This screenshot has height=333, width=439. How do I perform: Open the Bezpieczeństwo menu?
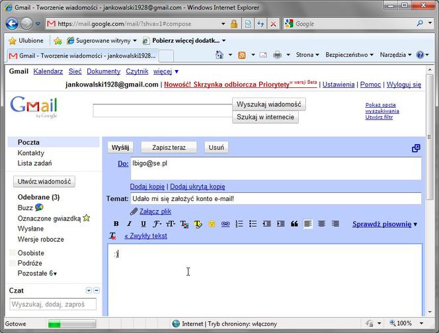click(349, 55)
